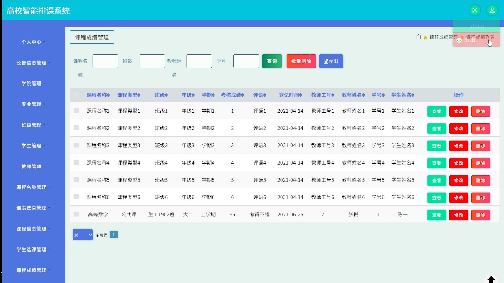The height and width of the screenshot is (283, 504).
Task: Sort by 课程类型 column arrows
Action: coord(139,95)
